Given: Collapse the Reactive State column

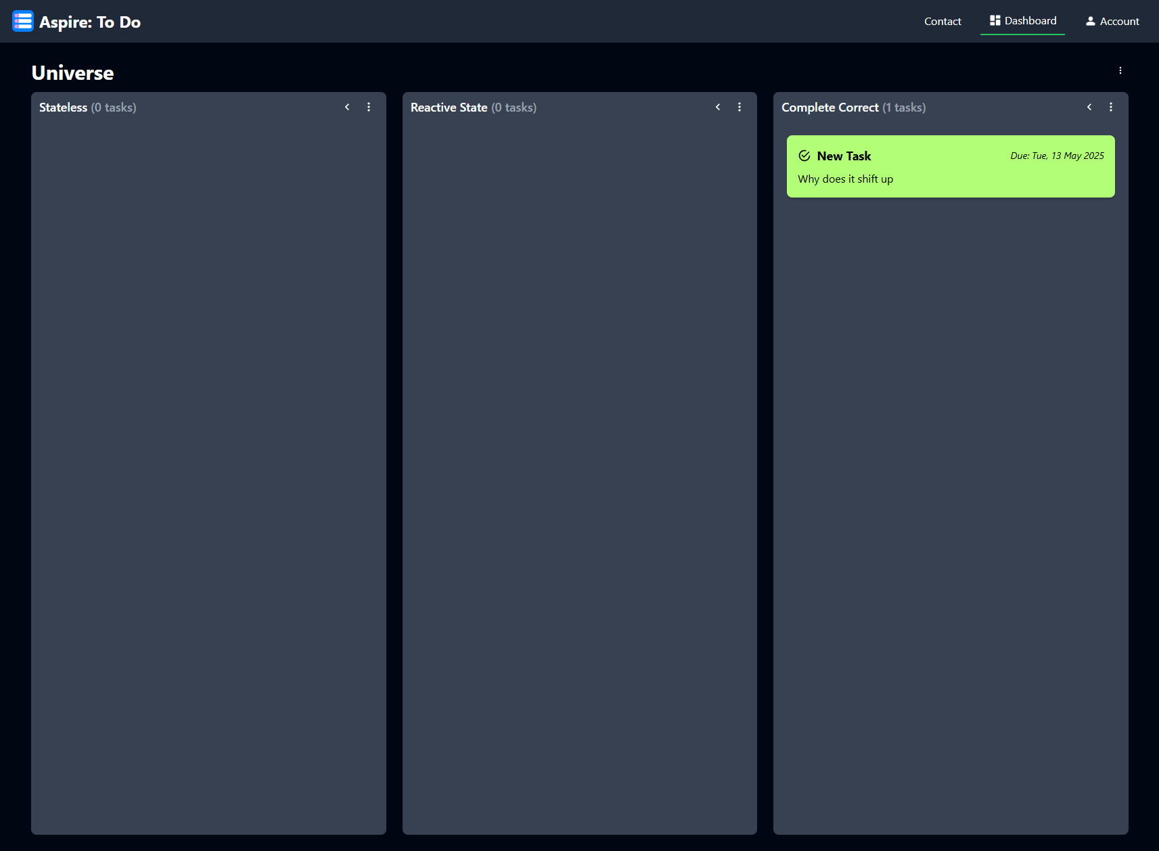Looking at the screenshot, I should click(718, 107).
